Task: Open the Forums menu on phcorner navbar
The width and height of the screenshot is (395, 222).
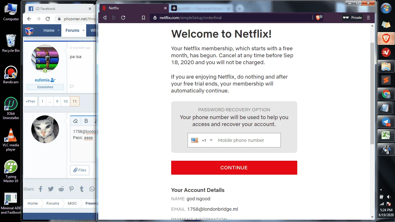Action: click(x=72, y=30)
